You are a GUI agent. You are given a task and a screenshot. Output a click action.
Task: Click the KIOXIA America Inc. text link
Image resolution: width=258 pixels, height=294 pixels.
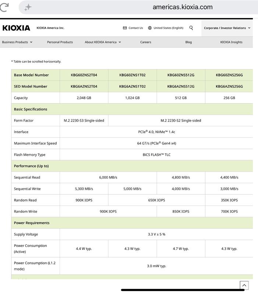[50, 28]
